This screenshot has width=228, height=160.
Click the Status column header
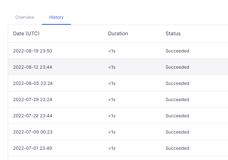173,33
